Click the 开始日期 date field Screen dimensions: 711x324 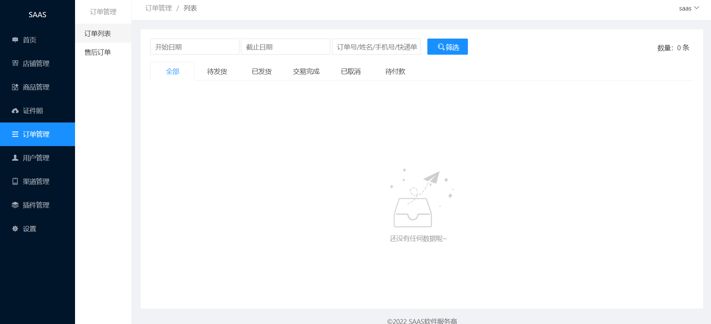[195, 47]
